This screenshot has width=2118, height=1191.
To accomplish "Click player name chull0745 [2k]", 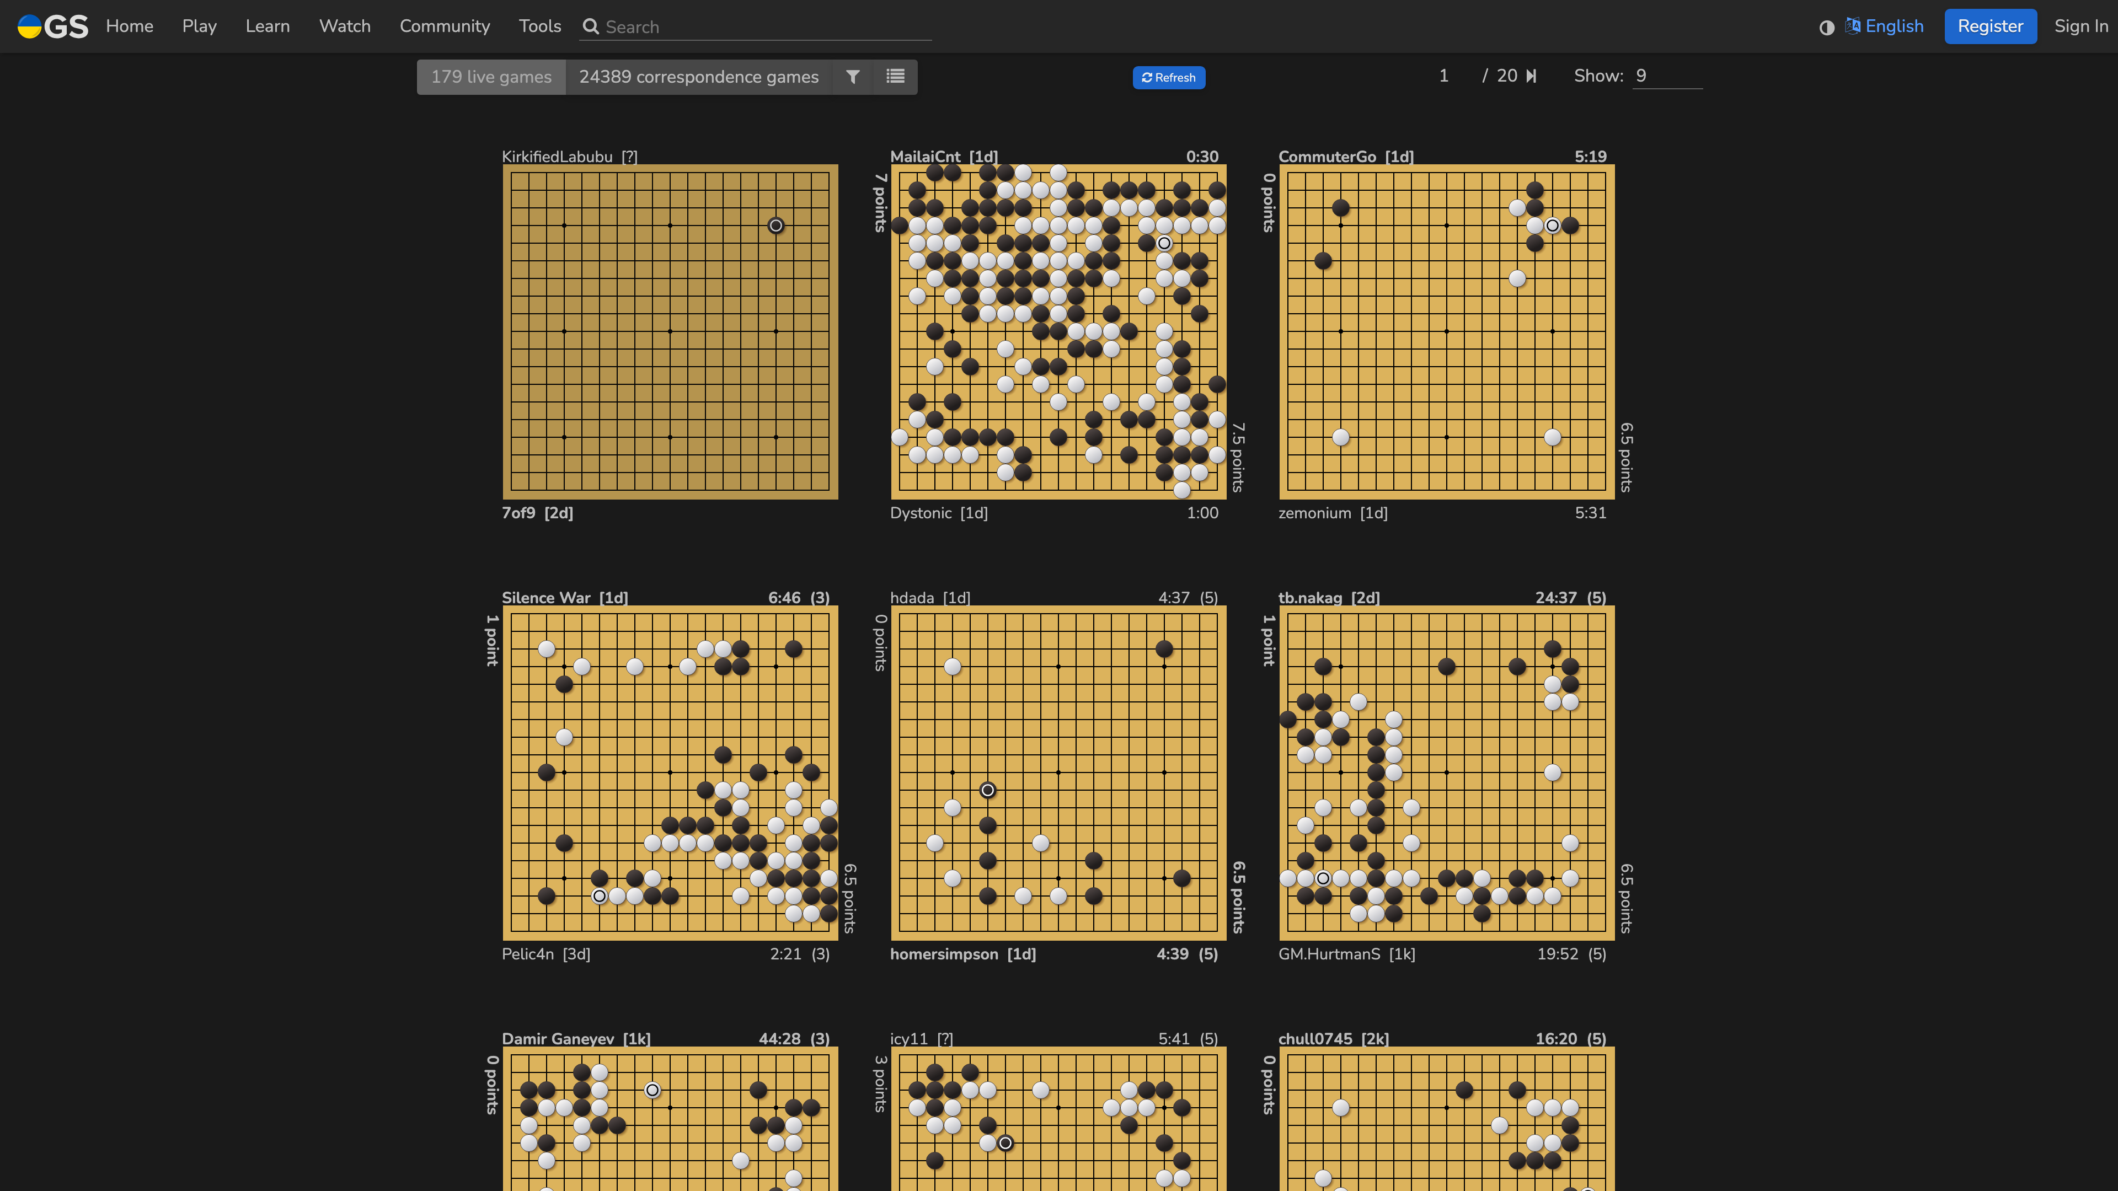I will (1334, 1039).
